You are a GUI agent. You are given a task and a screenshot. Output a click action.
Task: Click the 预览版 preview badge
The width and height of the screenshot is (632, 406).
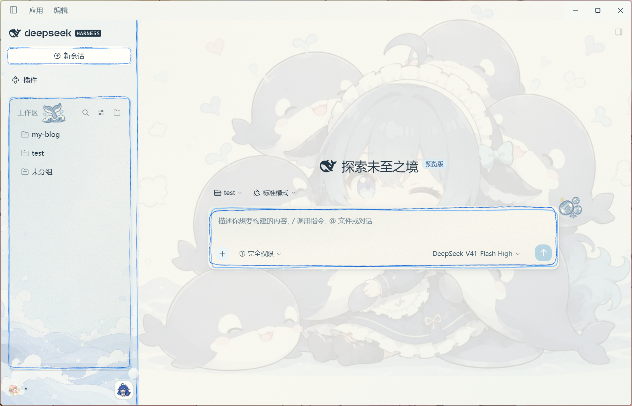point(434,164)
